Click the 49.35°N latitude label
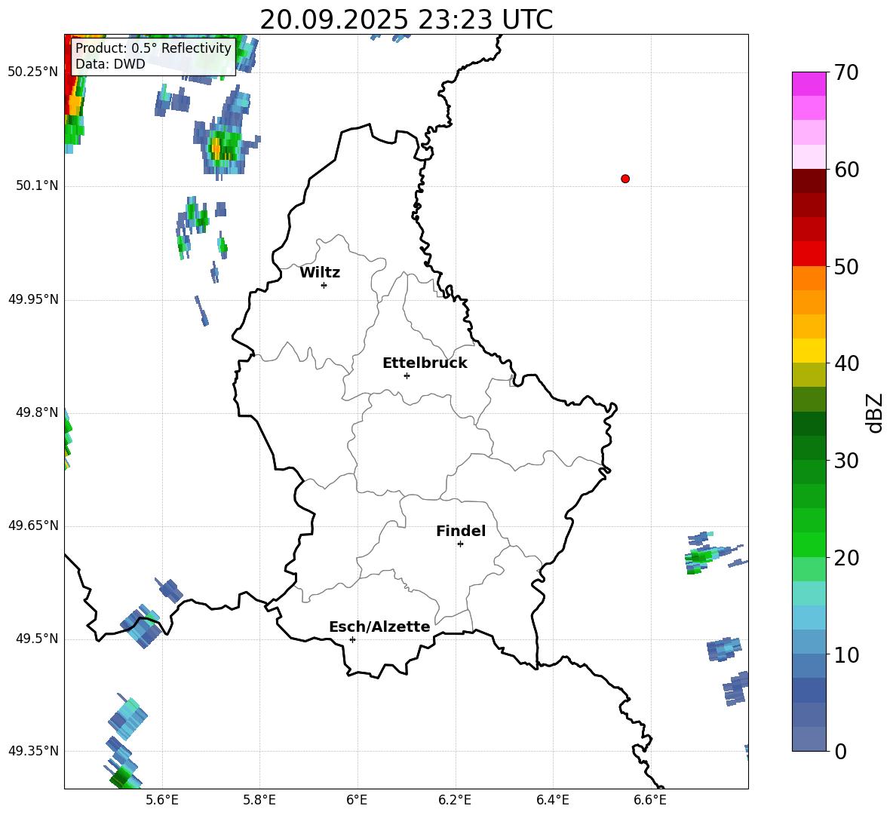 (x=33, y=751)
